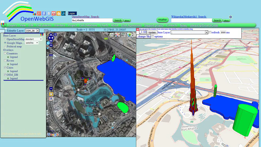Screen dimensions: 261x147
Task: Open the GeoDataBase menu
Action: click(88, 25)
